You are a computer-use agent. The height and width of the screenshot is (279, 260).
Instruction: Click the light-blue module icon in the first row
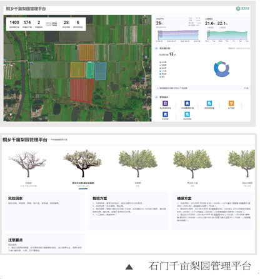coord(209,103)
